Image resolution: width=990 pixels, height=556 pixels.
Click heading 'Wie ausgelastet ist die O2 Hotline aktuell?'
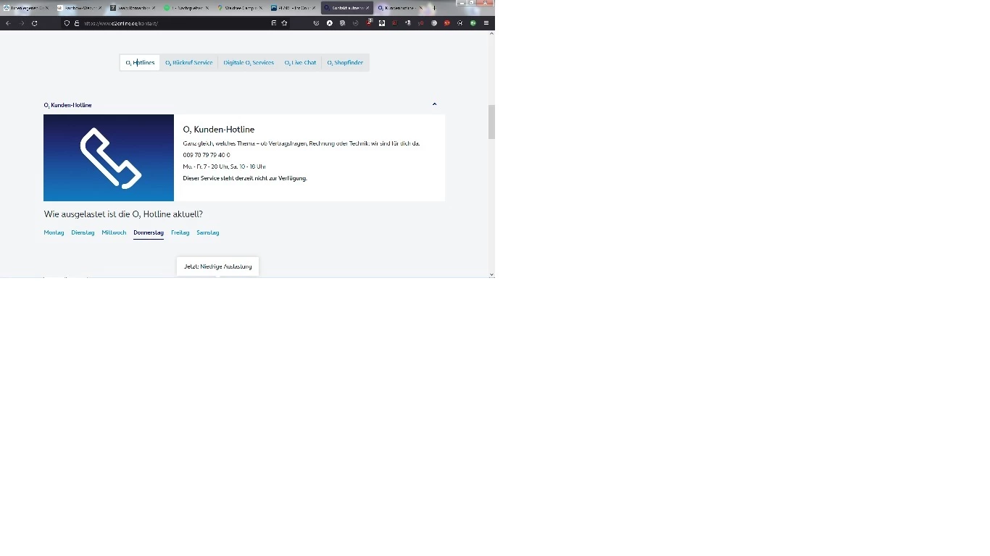(x=123, y=214)
